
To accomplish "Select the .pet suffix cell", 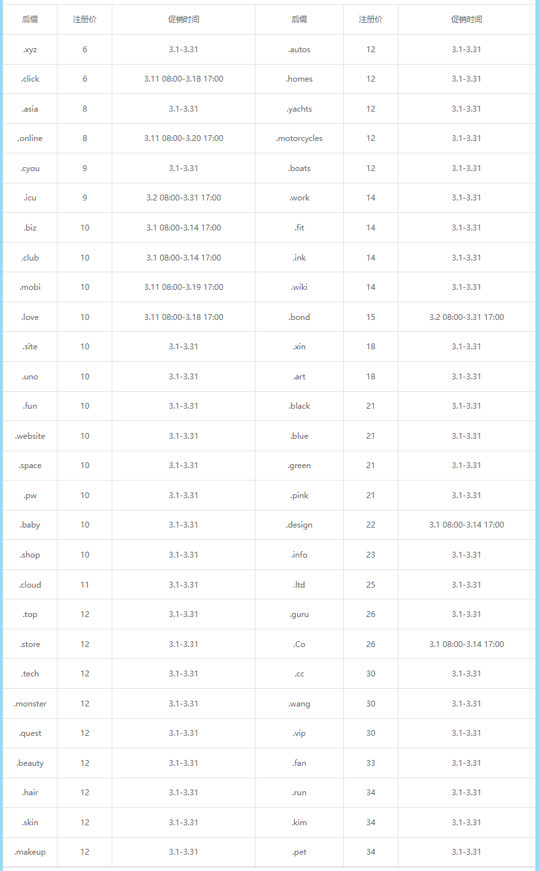I will (x=299, y=852).
